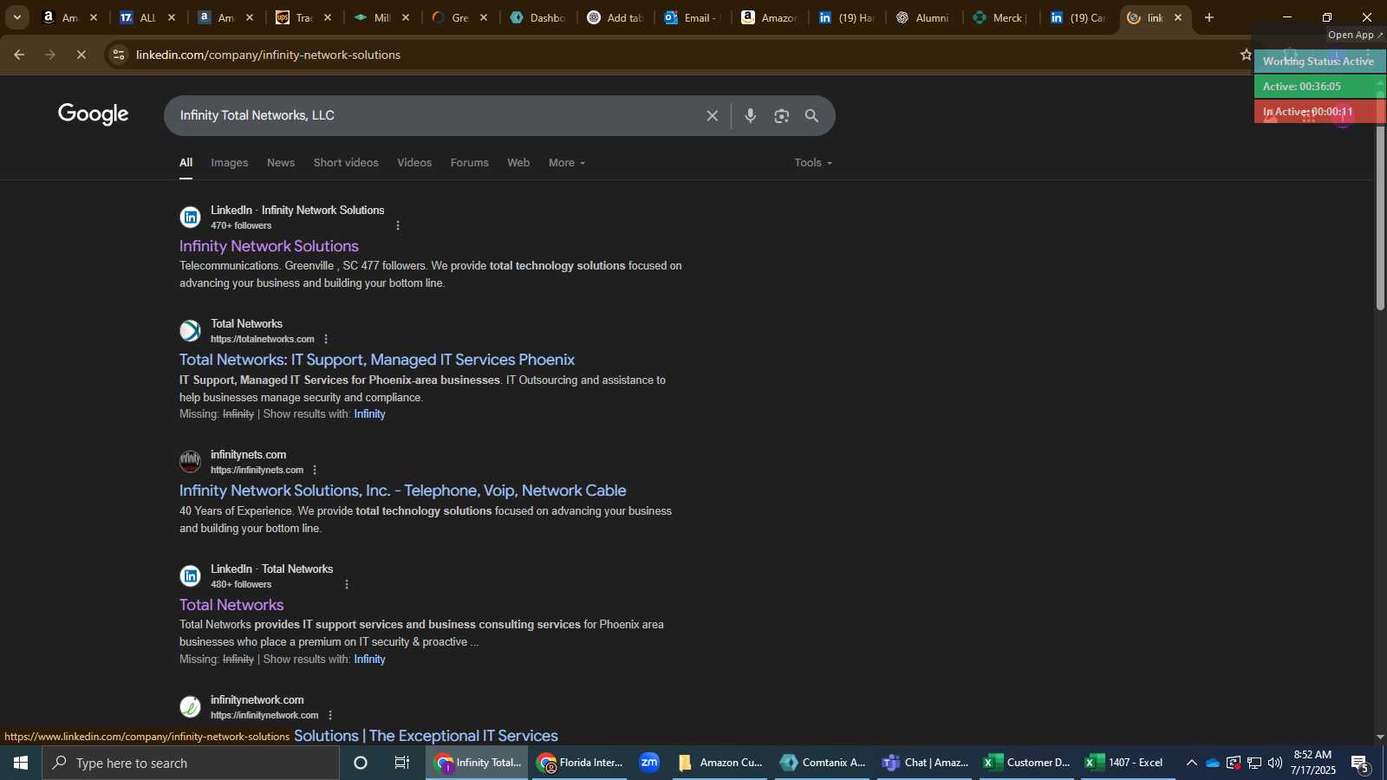
Task: Open options menu beside infinitynetwork.com result
Action: pyautogui.click(x=330, y=715)
